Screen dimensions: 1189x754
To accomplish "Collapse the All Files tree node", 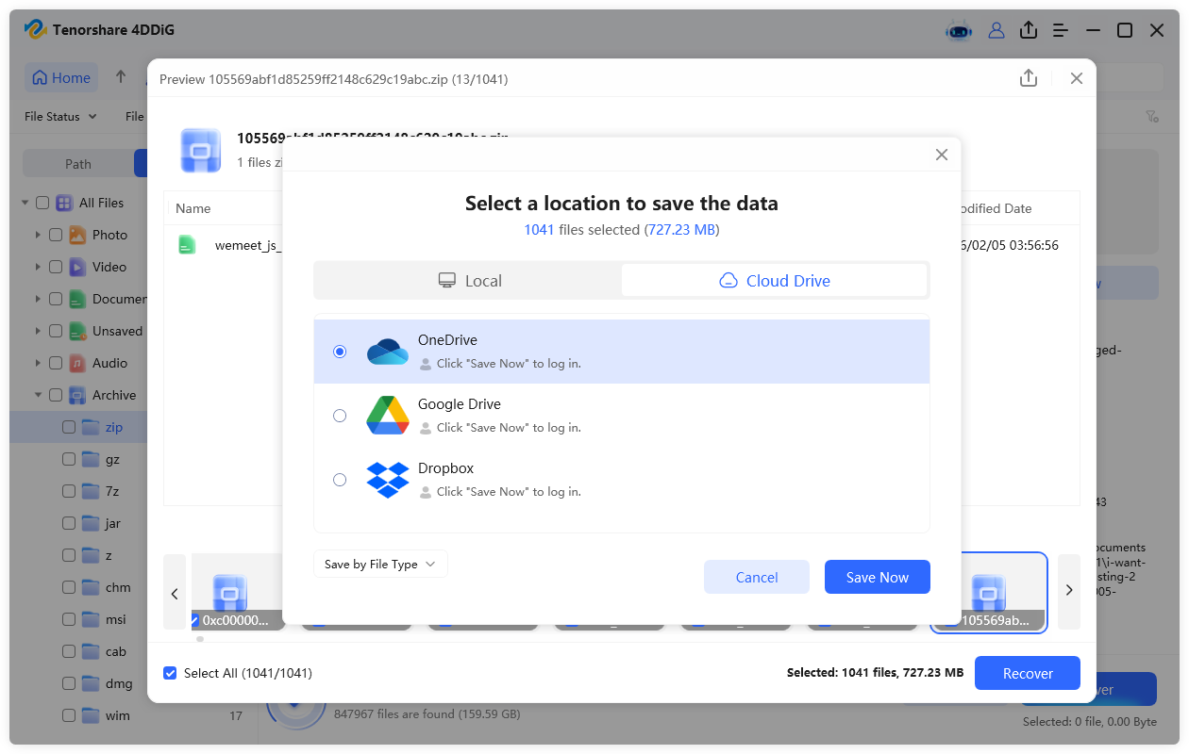I will 25,203.
